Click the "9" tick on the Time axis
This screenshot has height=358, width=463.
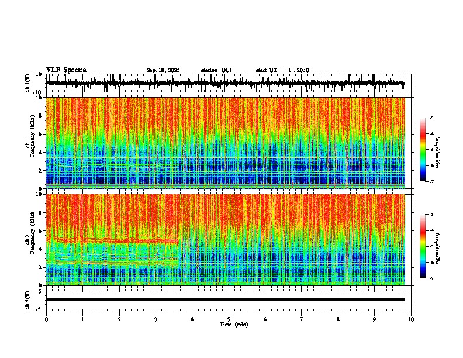click(x=374, y=319)
